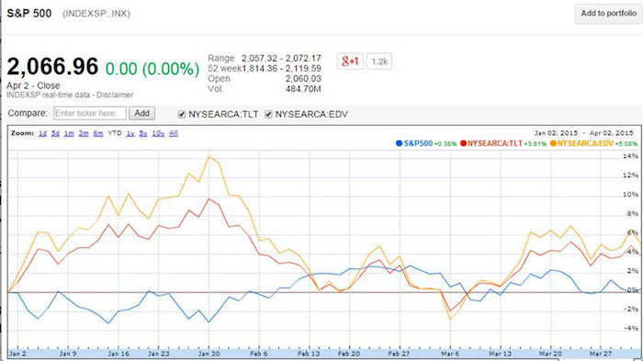Viewport: 643px width, 361px height.
Task: Open the 1.2k share count bubble
Action: pyautogui.click(x=379, y=62)
